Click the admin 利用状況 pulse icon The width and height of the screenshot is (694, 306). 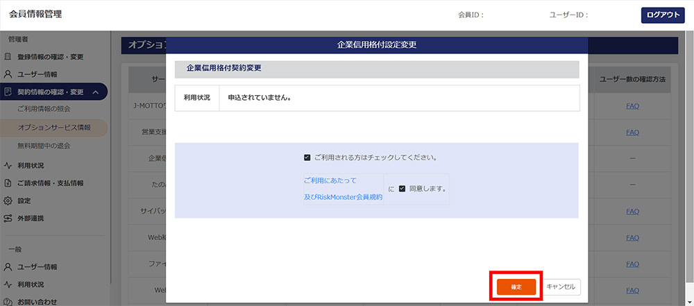point(8,166)
